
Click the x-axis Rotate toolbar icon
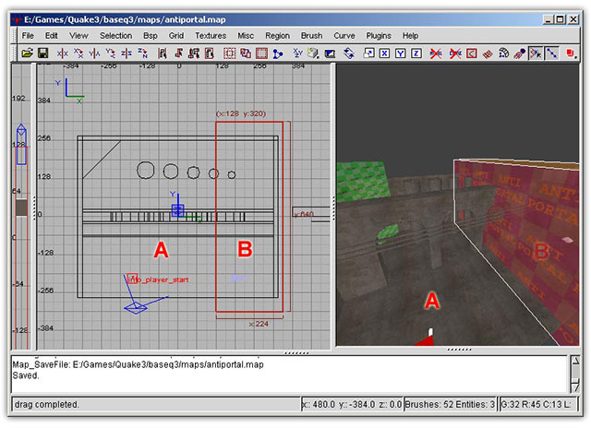(x=78, y=54)
